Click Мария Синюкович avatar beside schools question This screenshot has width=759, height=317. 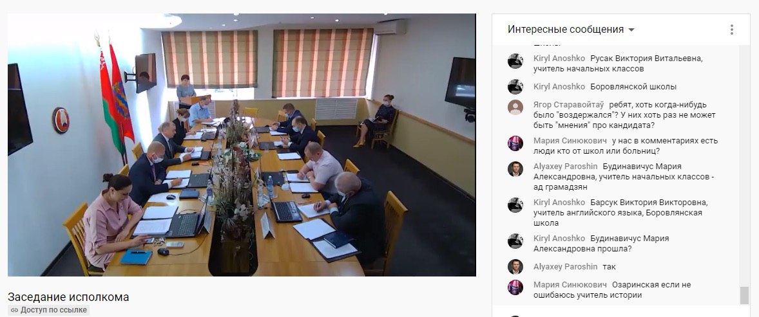515,143
